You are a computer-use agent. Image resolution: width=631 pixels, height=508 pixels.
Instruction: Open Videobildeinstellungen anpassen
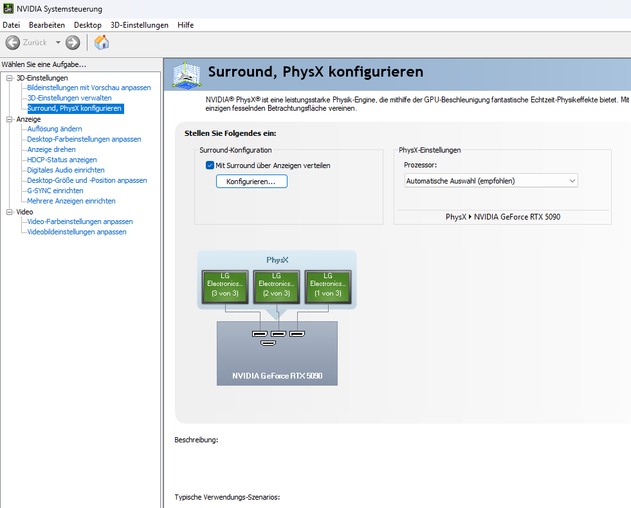(x=77, y=232)
